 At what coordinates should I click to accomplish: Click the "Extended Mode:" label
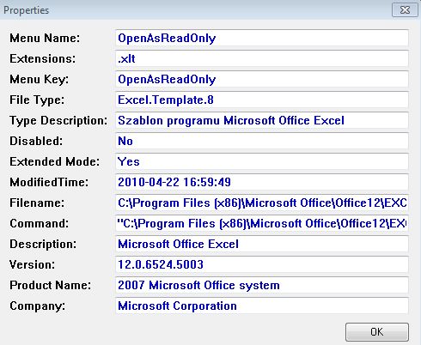[55, 161]
